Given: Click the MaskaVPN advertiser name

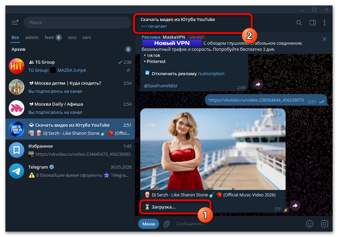Looking at the screenshot, I should [x=174, y=37].
